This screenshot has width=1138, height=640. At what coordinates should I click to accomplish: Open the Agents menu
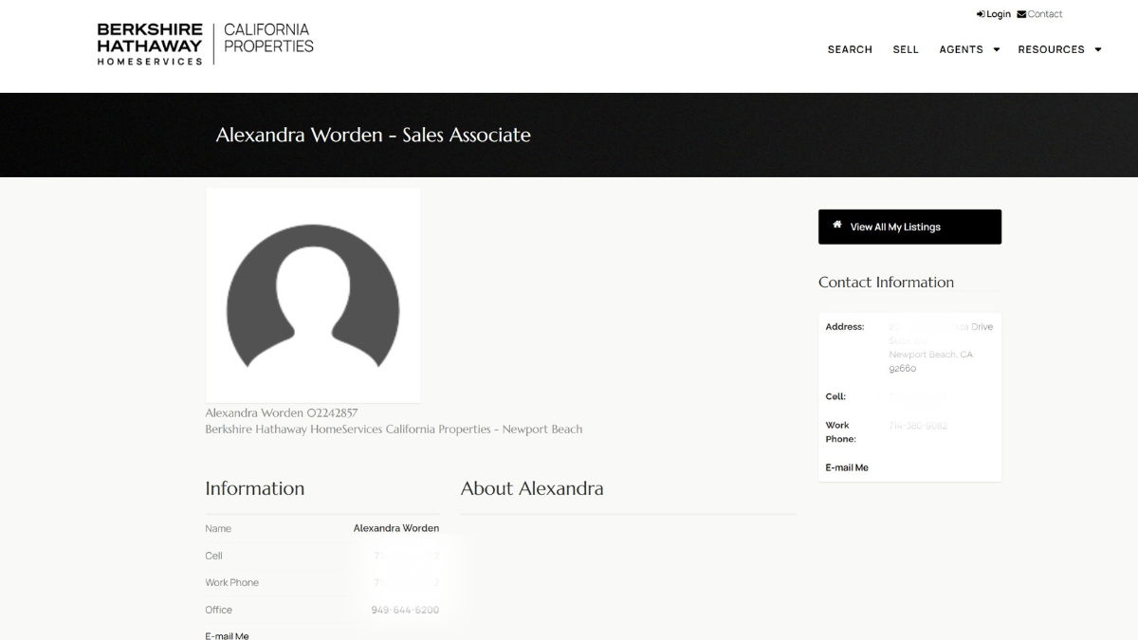[961, 49]
